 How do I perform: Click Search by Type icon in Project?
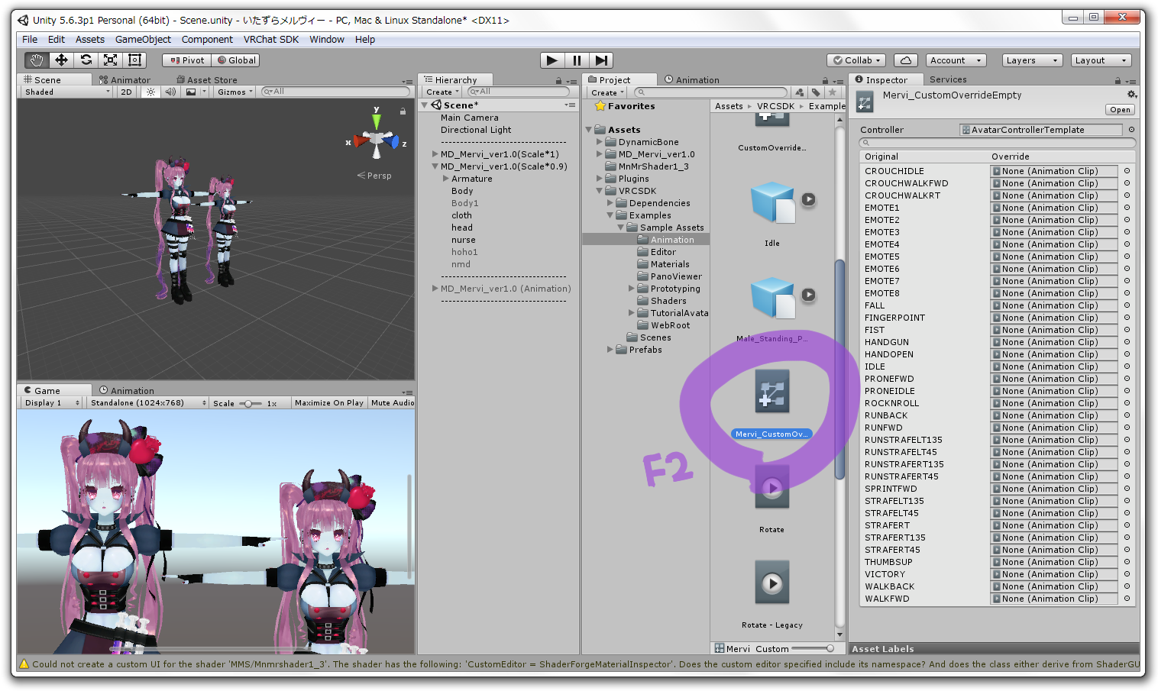(800, 92)
